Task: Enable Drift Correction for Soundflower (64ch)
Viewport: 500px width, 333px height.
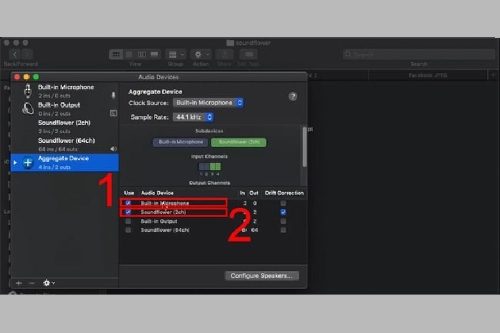Action: pos(283,230)
